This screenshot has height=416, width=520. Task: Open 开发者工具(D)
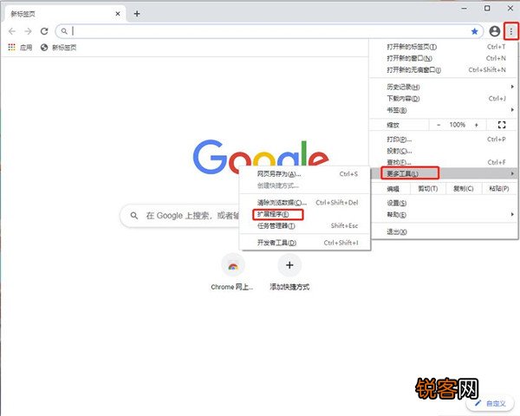coord(304,243)
